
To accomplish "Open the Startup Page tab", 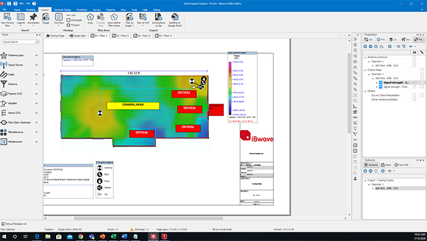I will point(56,35).
